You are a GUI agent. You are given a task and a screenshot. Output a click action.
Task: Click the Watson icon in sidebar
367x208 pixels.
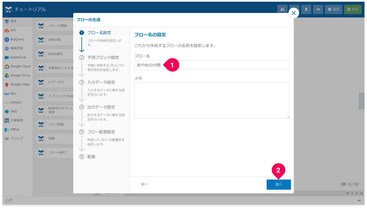[7, 103]
